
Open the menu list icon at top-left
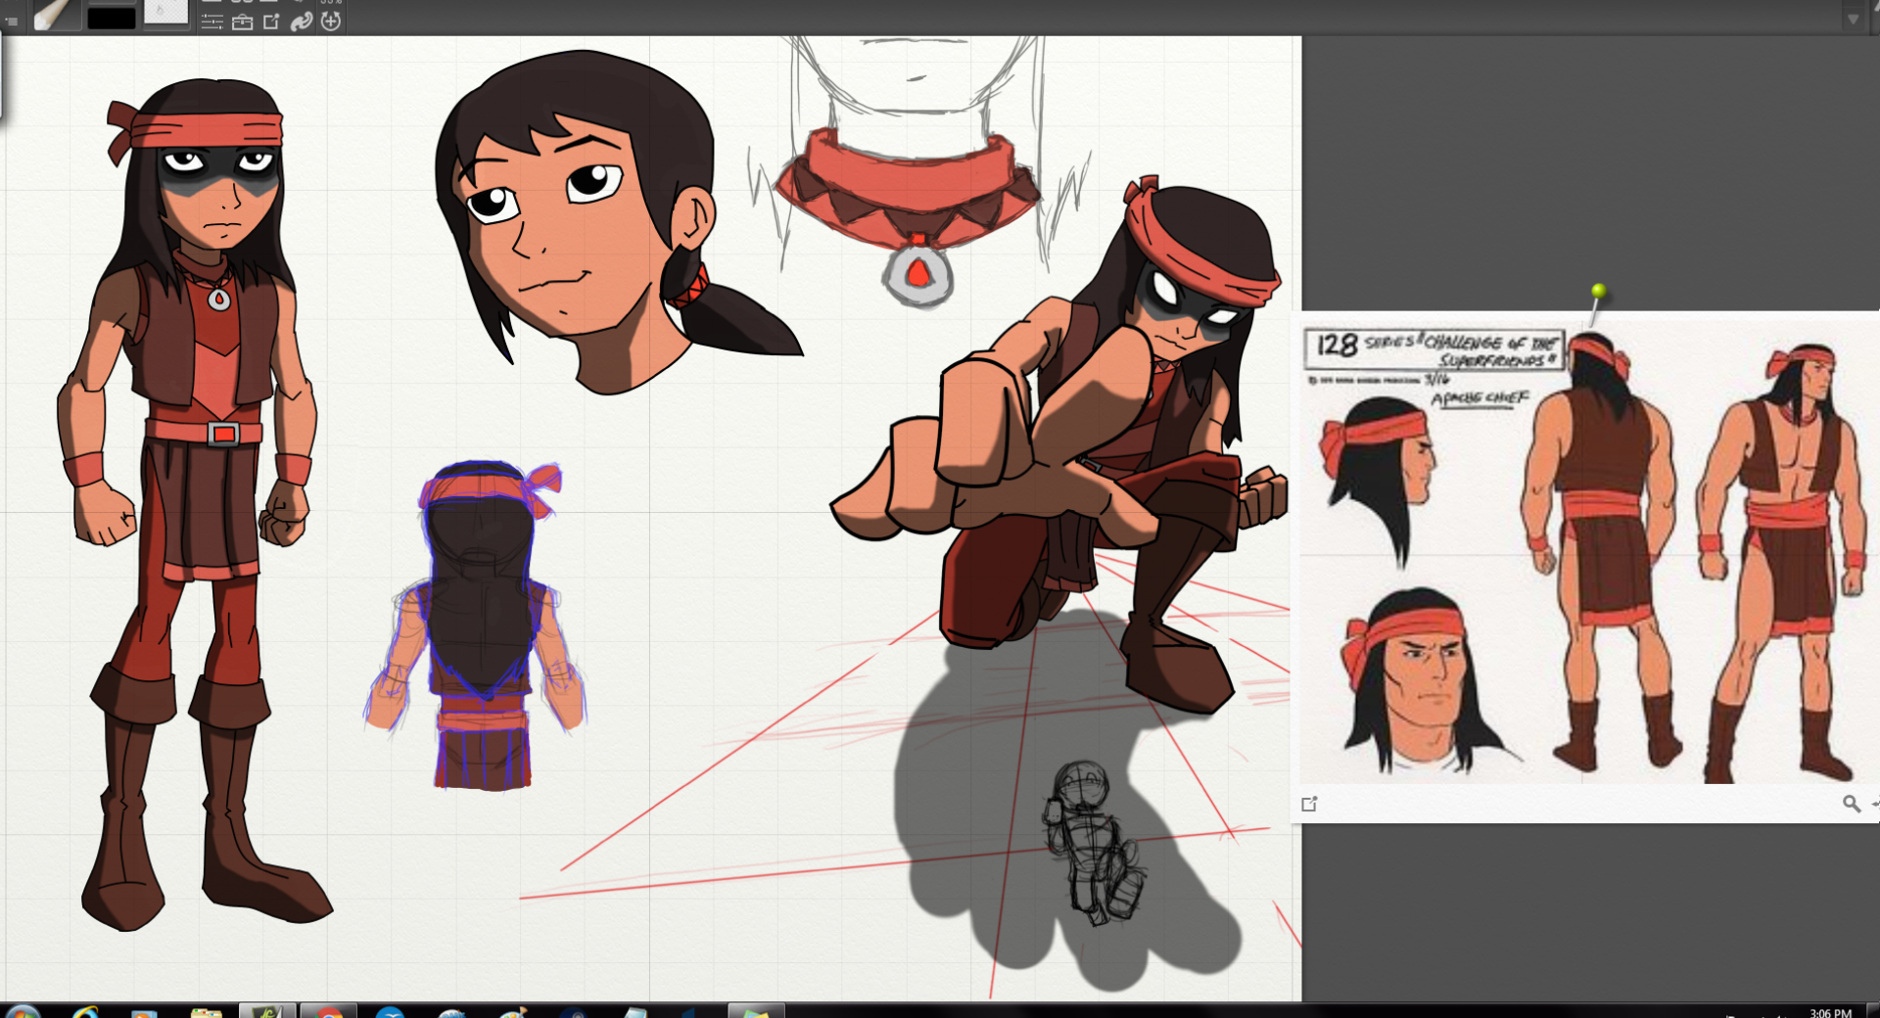pos(11,21)
